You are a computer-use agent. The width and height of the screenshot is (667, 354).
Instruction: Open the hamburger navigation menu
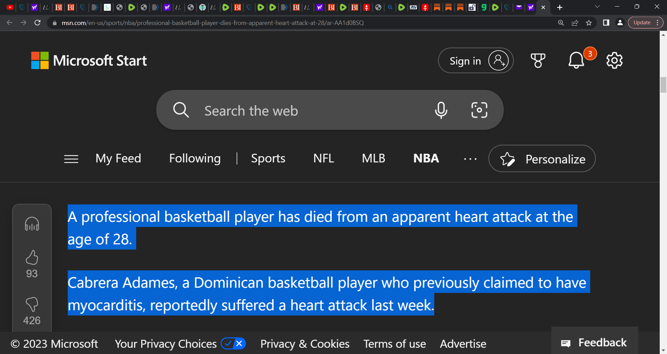[x=71, y=159]
